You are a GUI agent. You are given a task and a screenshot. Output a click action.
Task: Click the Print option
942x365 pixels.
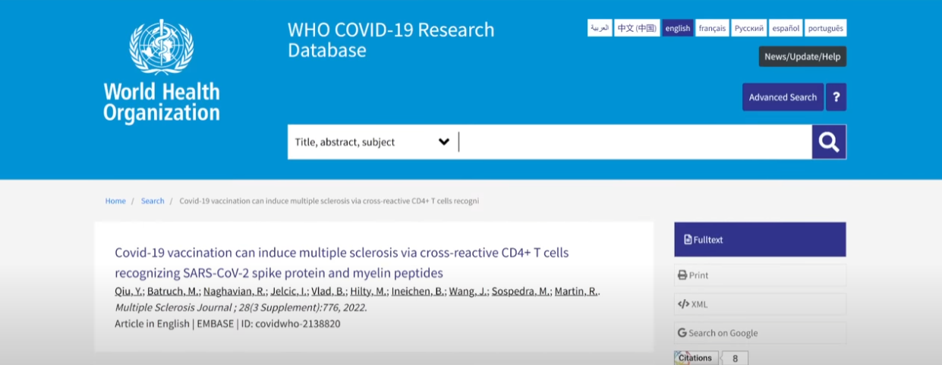[759, 275]
